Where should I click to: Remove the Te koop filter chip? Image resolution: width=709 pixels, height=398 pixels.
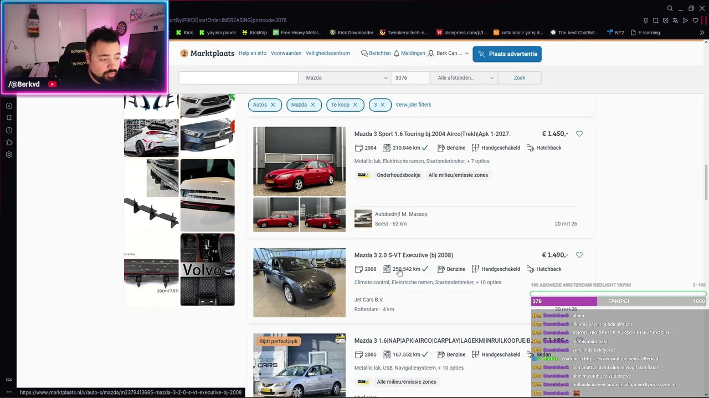pos(355,104)
